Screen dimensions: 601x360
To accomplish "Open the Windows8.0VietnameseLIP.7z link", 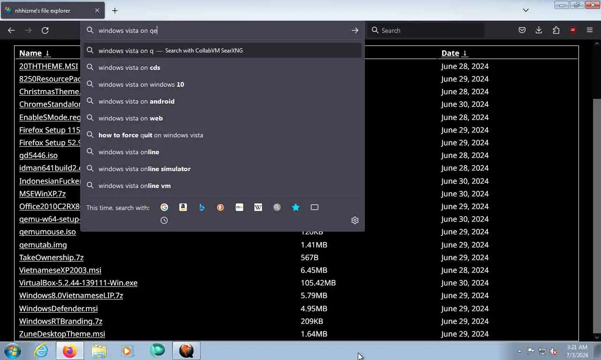I will (71, 295).
